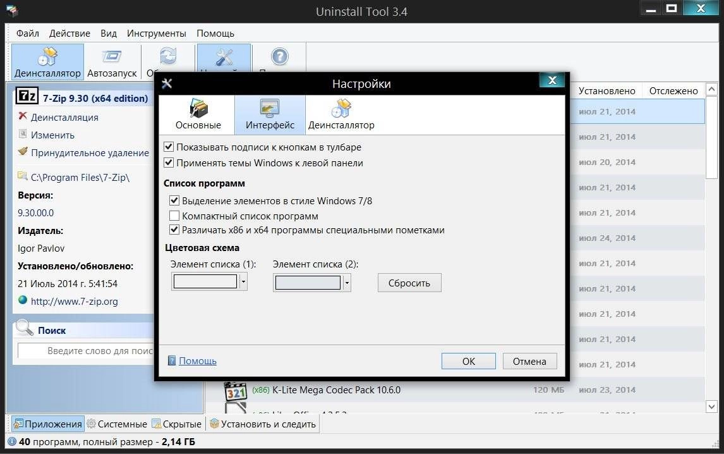724x454 pixels.
Task: Click the wrench settings toolbar icon
Action: pyautogui.click(x=224, y=57)
